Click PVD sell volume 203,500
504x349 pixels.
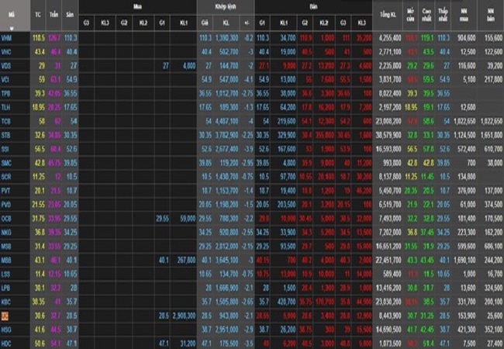tap(286, 205)
